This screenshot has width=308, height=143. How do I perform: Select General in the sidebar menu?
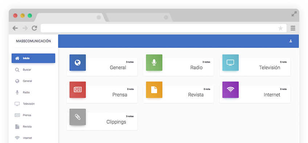[x=33, y=81]
